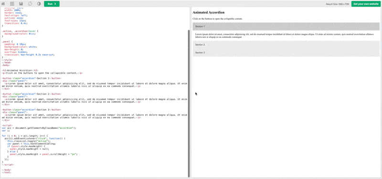Click the 'var panel = this.nextElementSibling' line
The width and height of the screenshot is (382, 179).
(x=32, y=144)
